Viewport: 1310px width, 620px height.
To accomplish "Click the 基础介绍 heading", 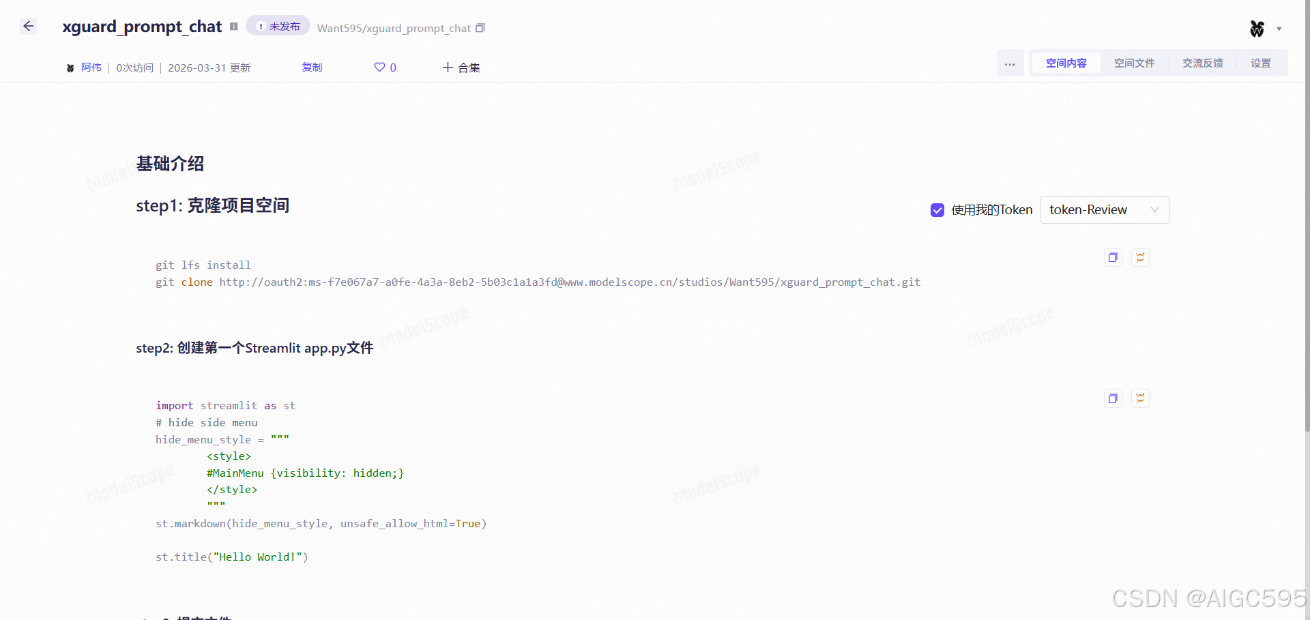I will click(x=170, y=164).
